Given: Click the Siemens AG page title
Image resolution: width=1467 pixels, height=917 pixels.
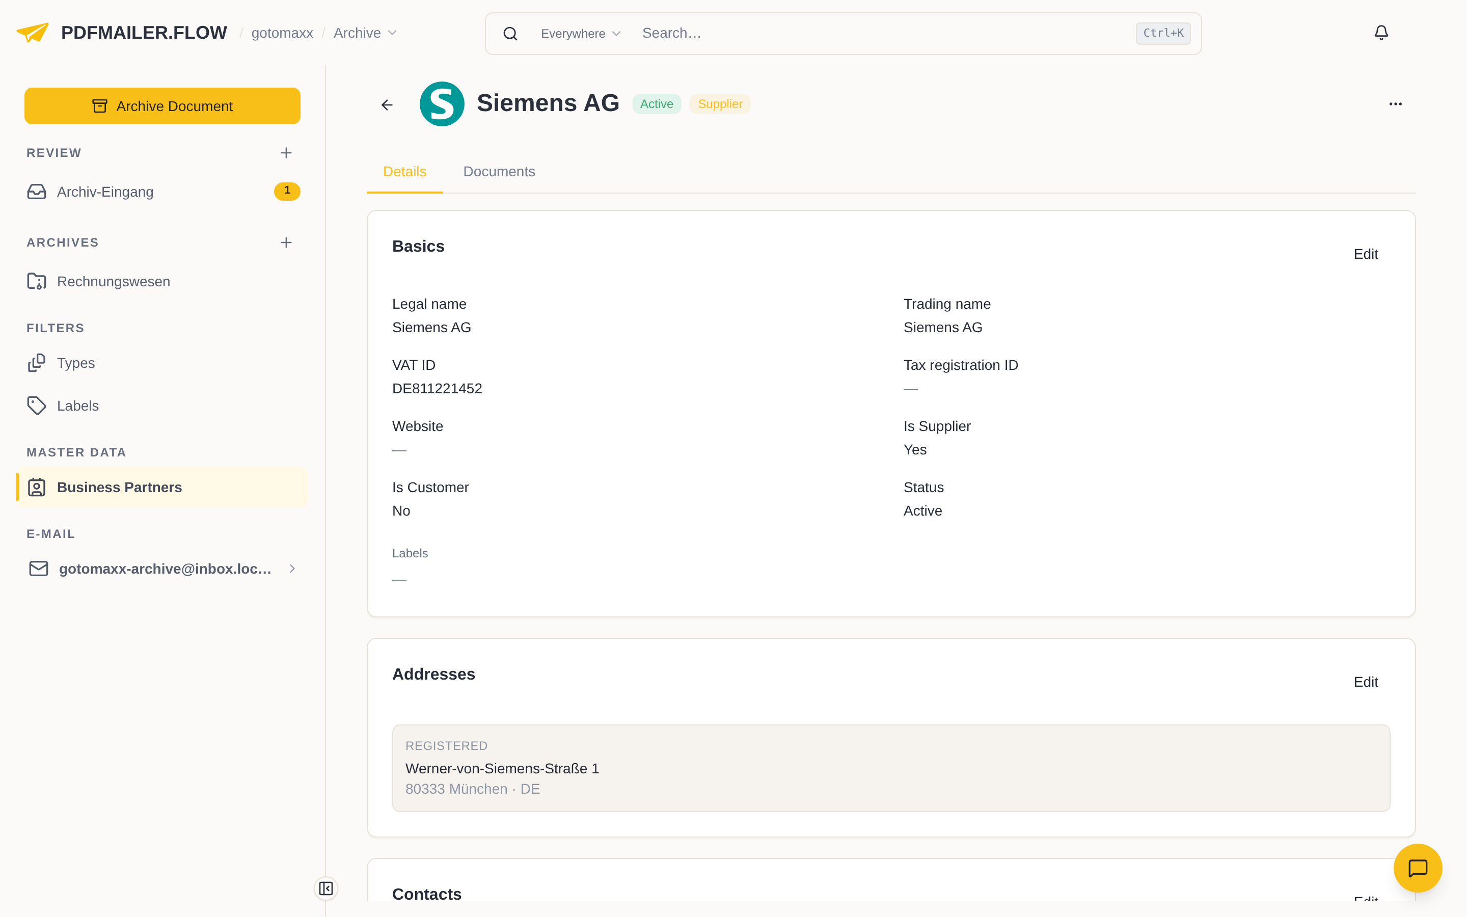Looking at the screenshot, I should pos(548,103).
